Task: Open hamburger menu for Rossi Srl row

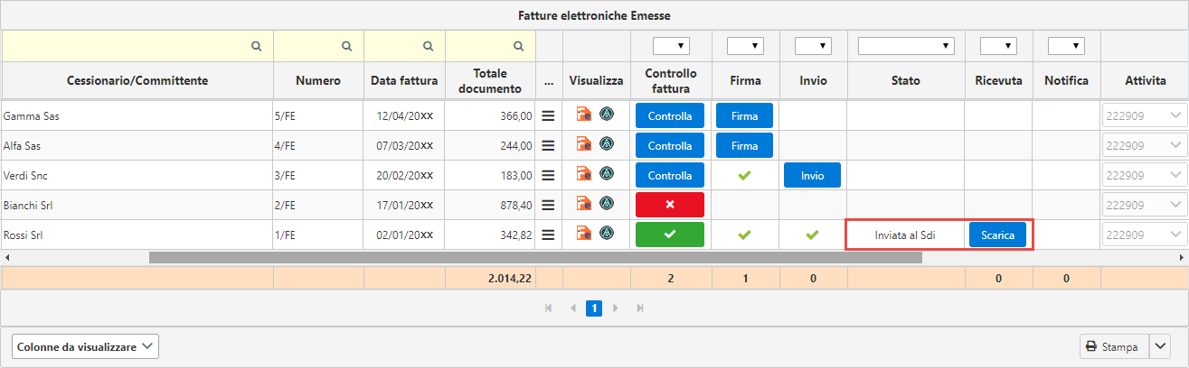Action: [548, 235]
